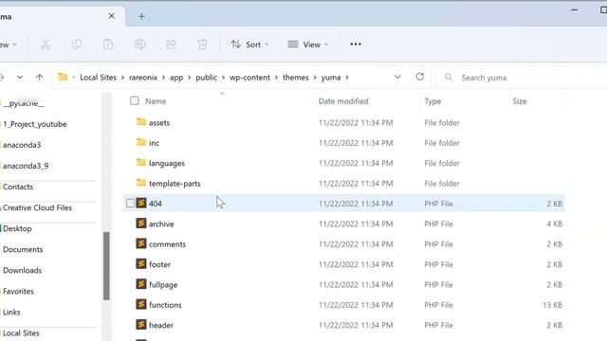This screenshot has width=607, height=341.
Task: Click the Refresh icon beside address bar
Action: (x=419, y=77)
